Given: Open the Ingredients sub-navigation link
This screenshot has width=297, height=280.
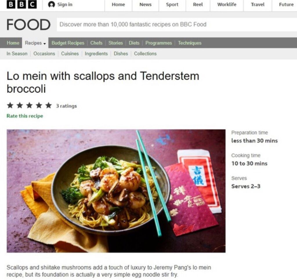Looking at the screenshot, I should [96, 54].
